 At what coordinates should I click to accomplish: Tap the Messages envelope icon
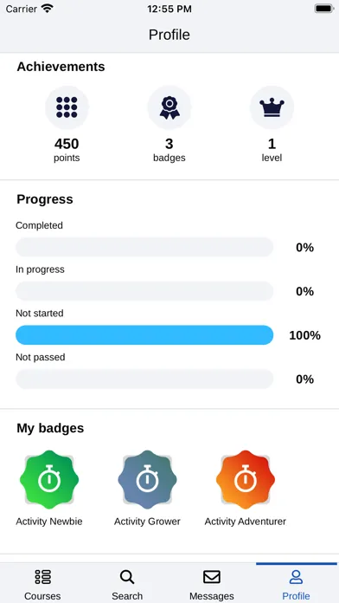(212, 577)
